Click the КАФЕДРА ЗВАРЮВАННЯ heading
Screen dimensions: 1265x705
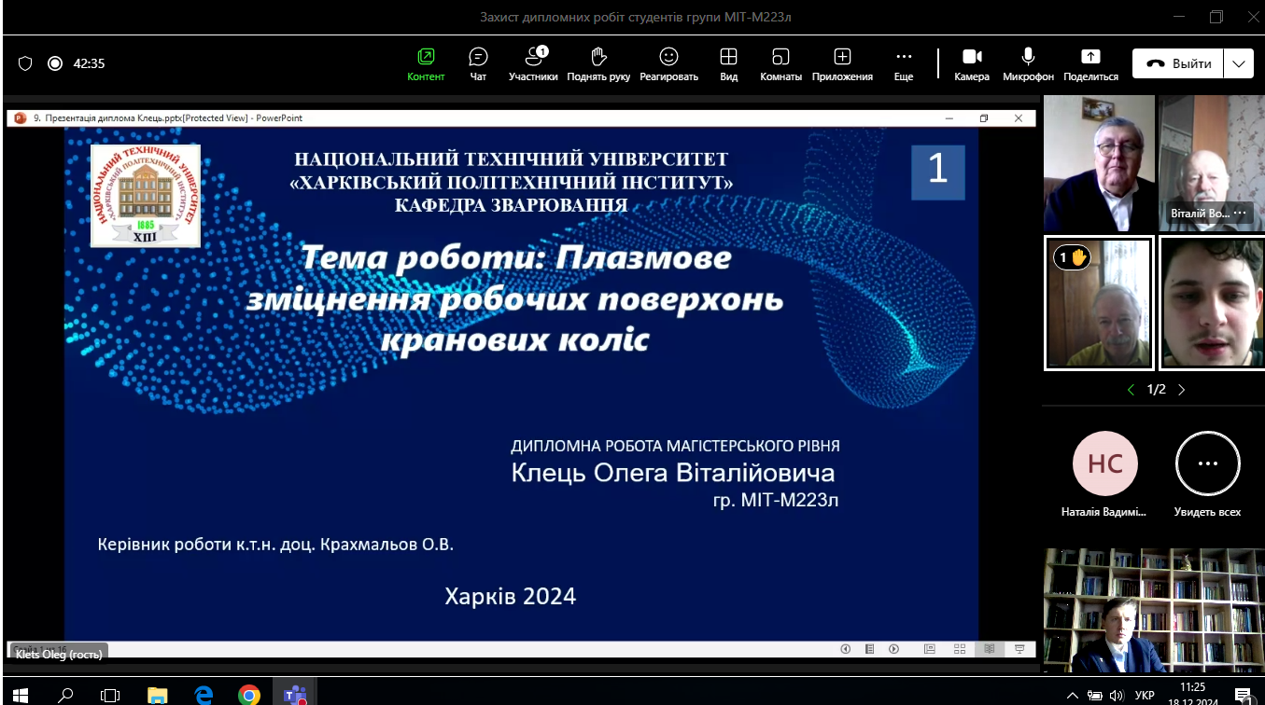point(512,204)
